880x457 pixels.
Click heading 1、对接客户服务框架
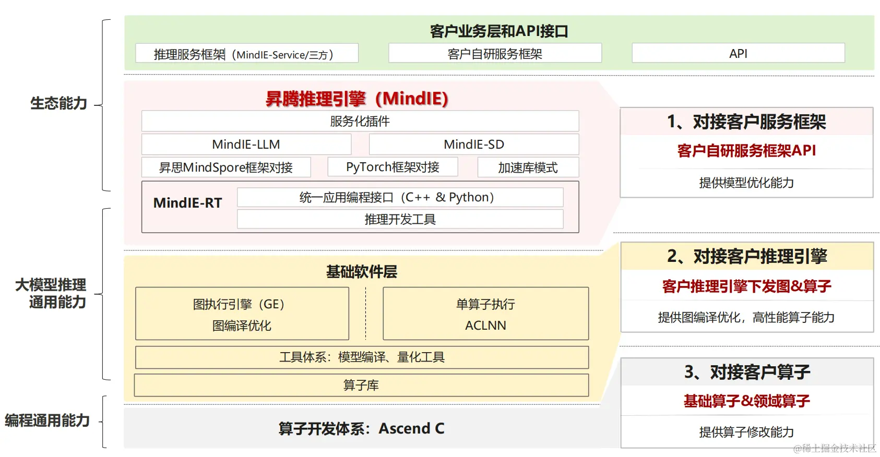[746, 122]
